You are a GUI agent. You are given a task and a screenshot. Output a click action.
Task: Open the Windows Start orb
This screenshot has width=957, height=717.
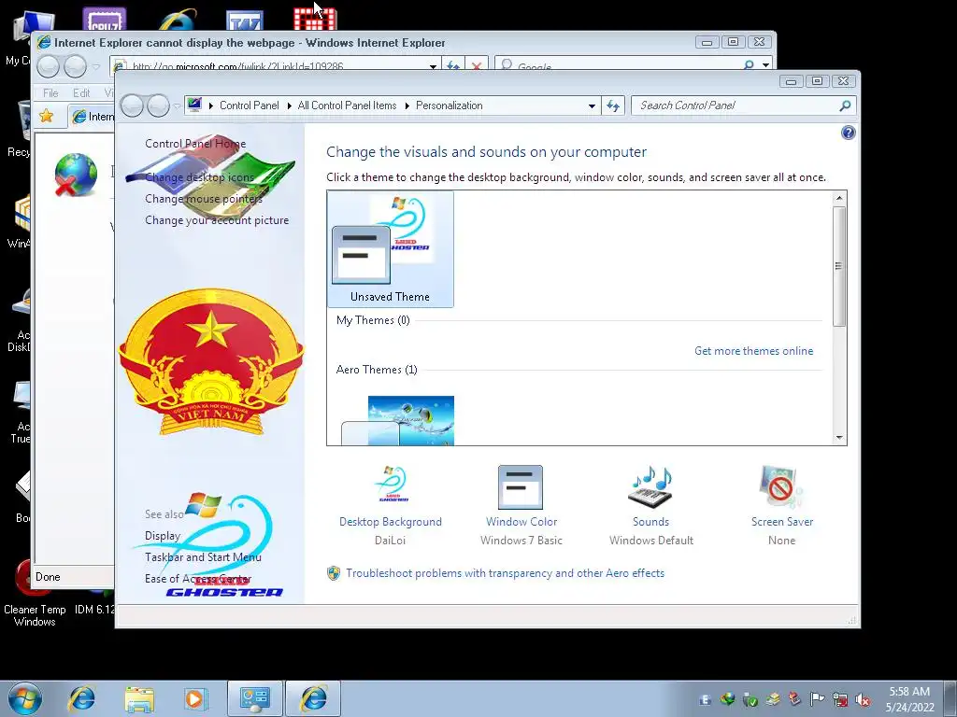(x=25, y=698)
